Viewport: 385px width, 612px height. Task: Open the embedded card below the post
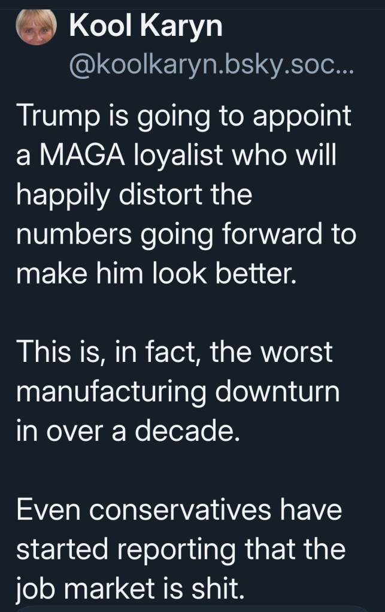(x=192, y=608)
